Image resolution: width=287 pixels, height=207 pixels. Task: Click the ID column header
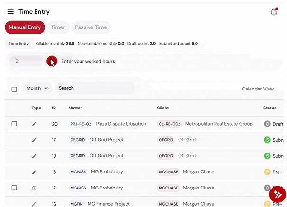[x=54, y=108]
